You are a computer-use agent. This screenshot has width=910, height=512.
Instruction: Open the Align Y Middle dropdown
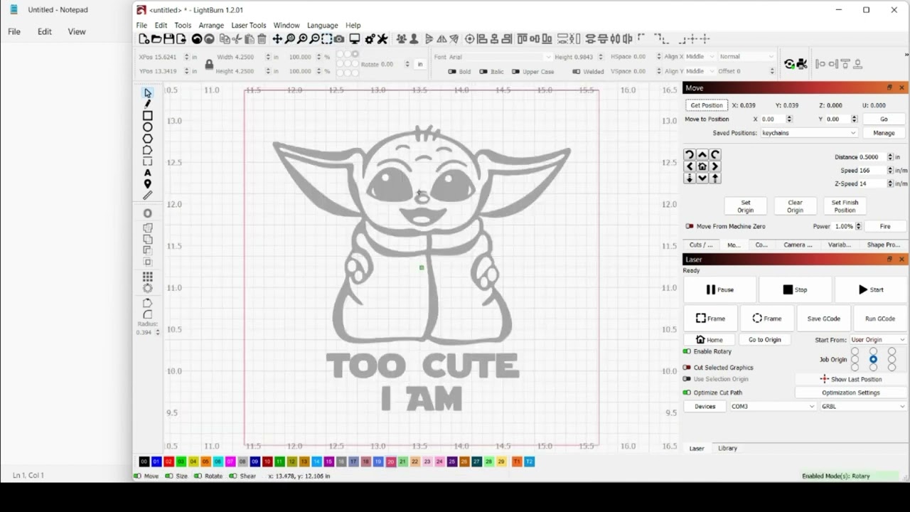point(700,71)
